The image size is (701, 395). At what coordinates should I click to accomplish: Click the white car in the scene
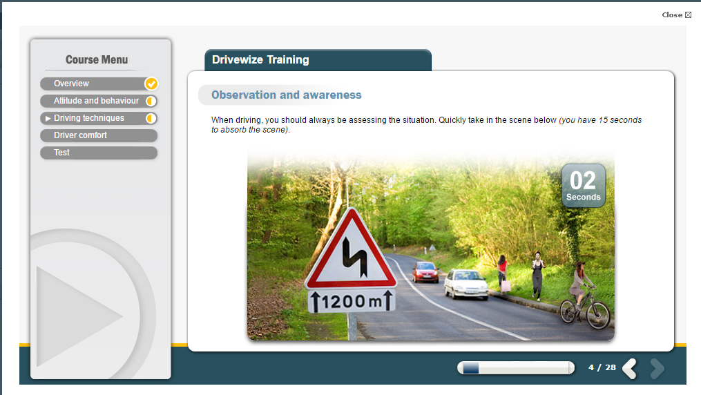[465, 284]
